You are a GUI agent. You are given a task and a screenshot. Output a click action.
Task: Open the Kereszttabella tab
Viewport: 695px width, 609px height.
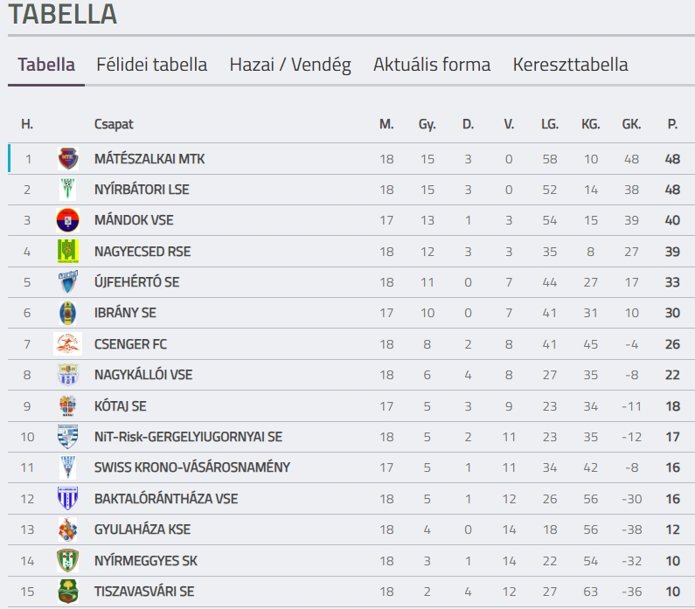coord(570,65)
